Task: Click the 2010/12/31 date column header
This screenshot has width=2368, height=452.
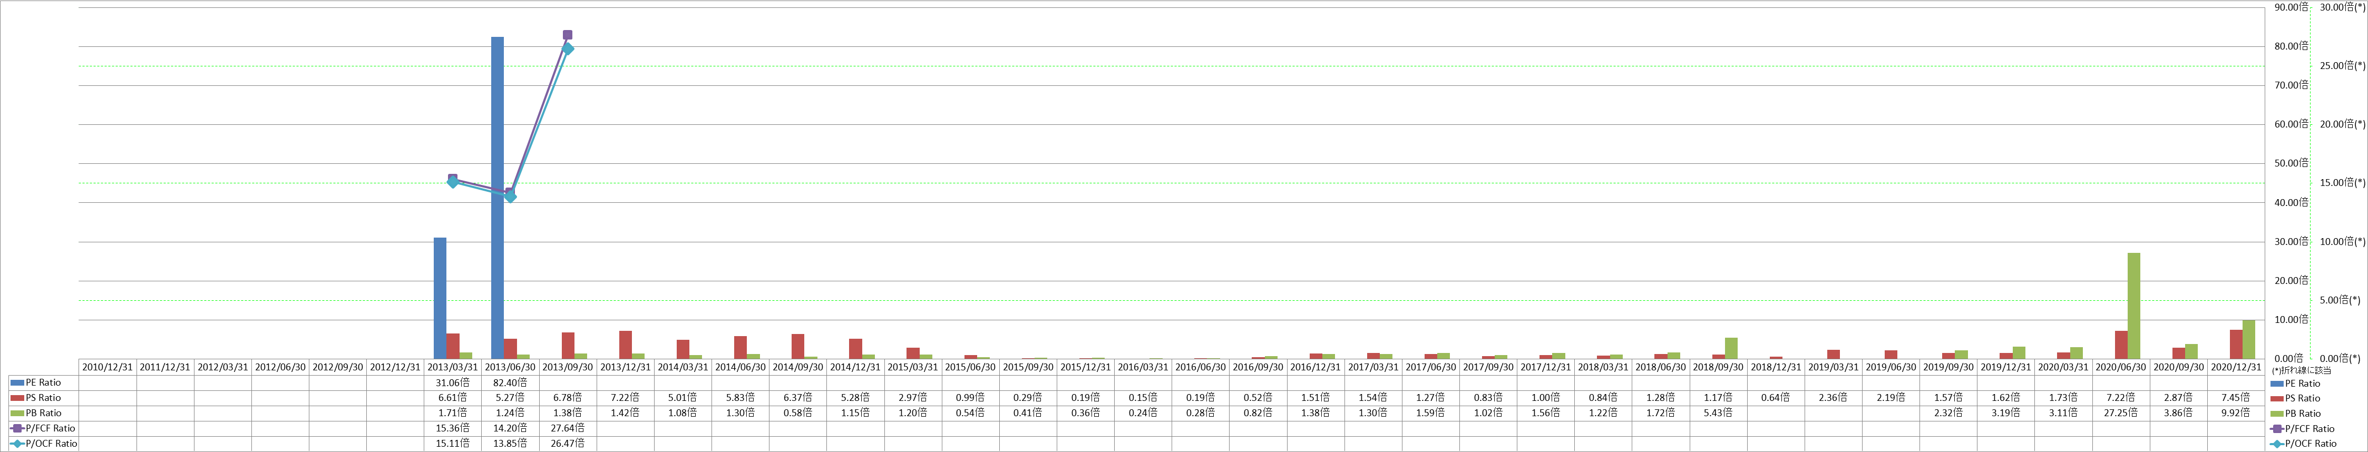Action: [108, 367]
